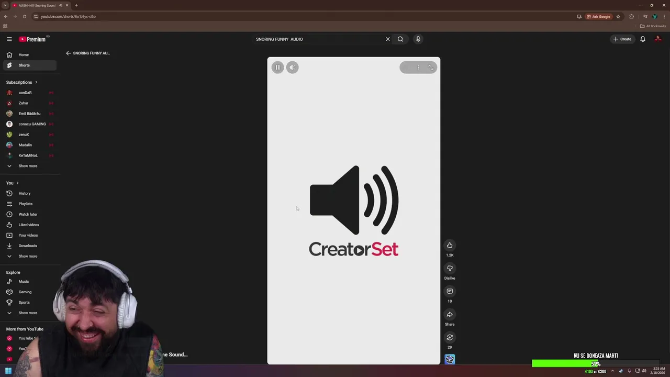Open the YouTube account avatar menu

tap(658, 39)
